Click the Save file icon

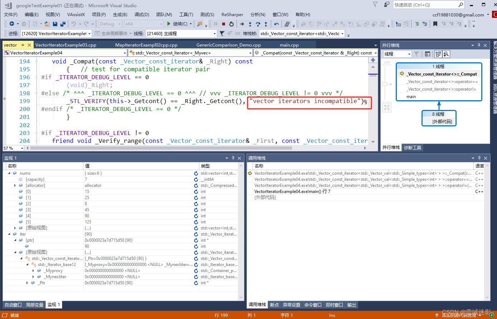point(55,24)
